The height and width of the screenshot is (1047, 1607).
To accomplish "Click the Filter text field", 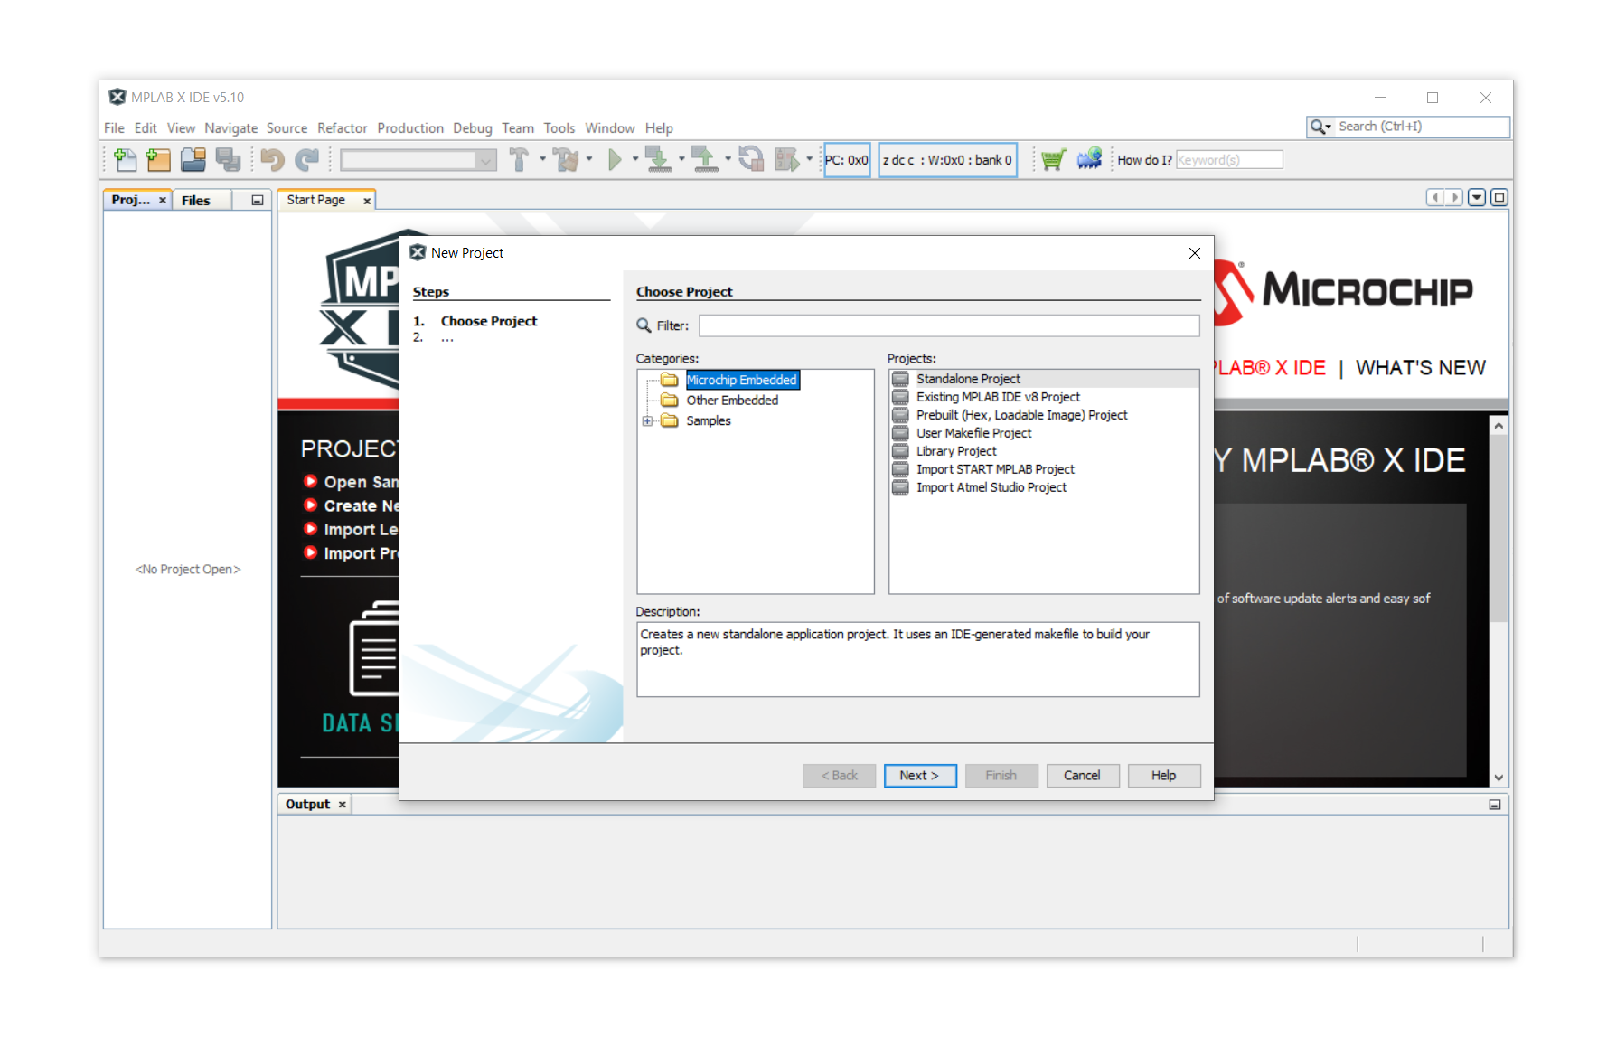I will tap(948, 325).
